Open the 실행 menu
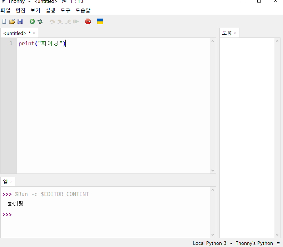The width and height of the screenshot is (283, 247). coord(50,10)
